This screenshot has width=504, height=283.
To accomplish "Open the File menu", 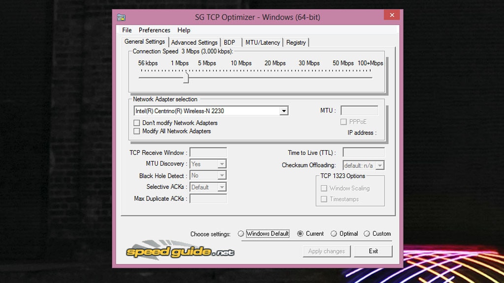I will (x=126, y=30).
